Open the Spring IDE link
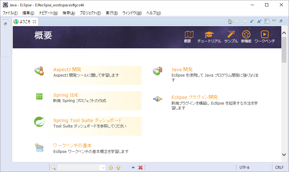 coord(66,95)
